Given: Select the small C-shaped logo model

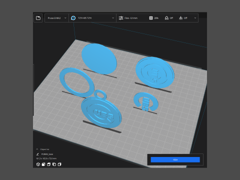Looking at the screenshot, I should click(145, 101).
